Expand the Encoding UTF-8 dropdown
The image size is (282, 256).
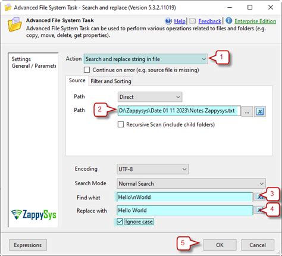point(152,169)
